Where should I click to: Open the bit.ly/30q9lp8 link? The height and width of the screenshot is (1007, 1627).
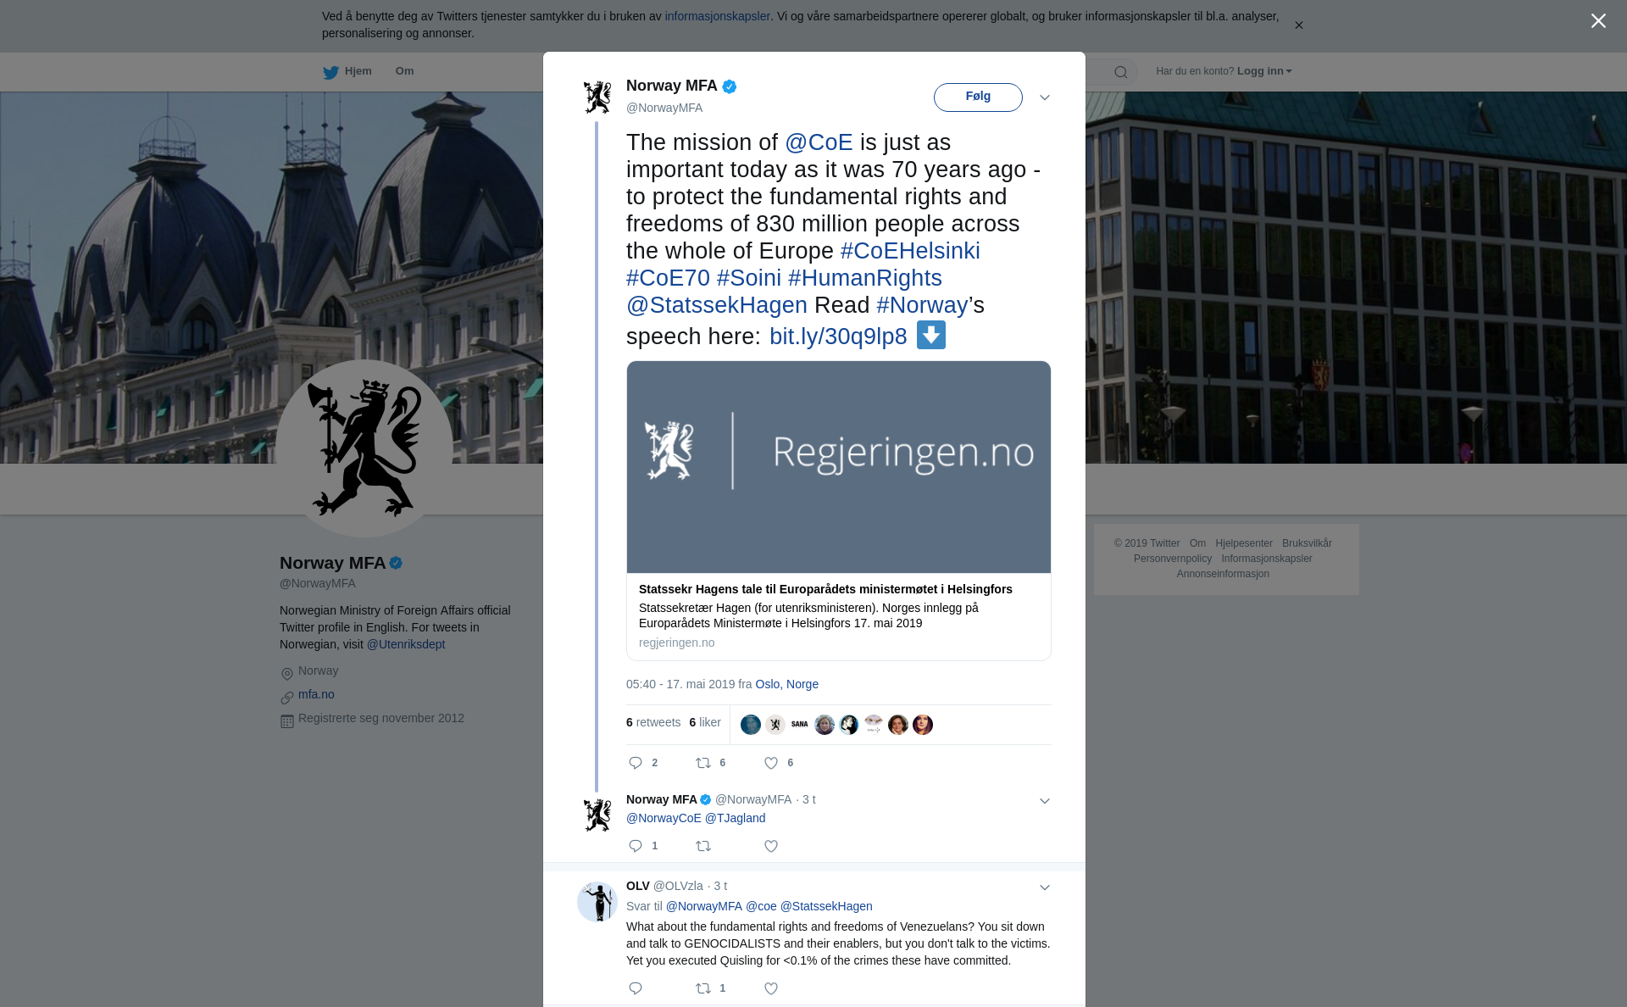[838, 337]
